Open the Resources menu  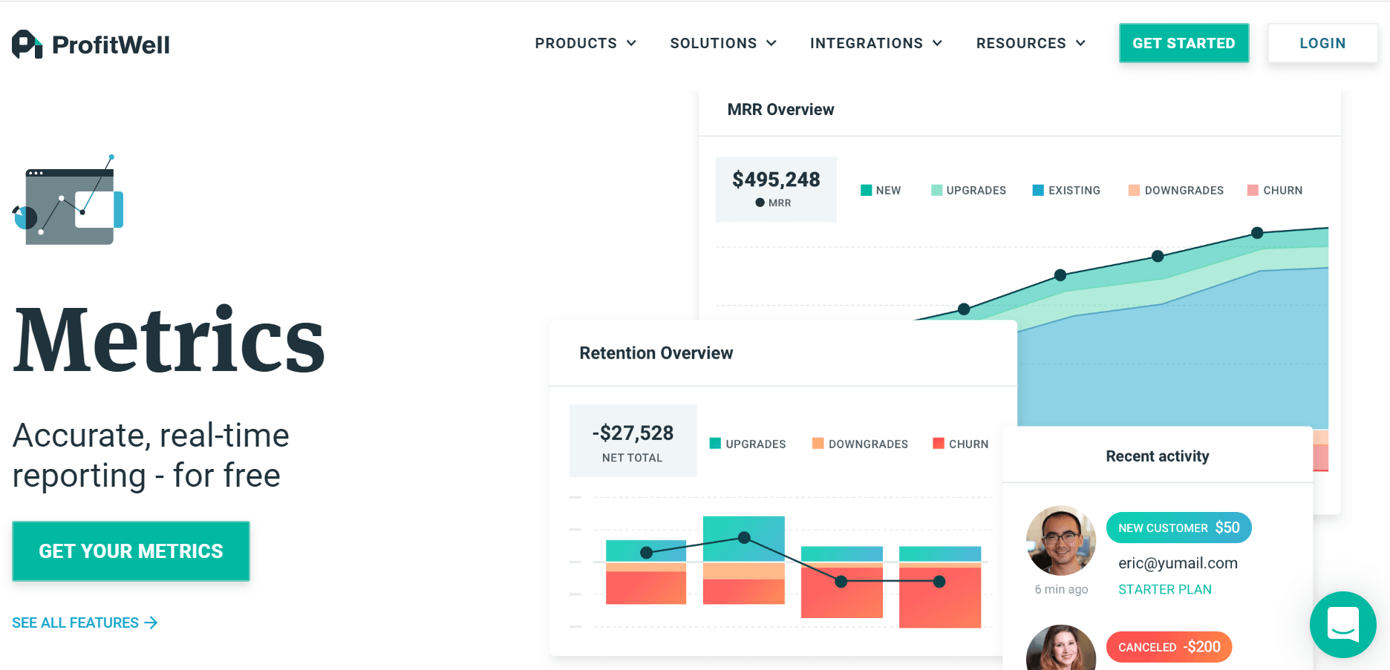(x=1030, y=43)
